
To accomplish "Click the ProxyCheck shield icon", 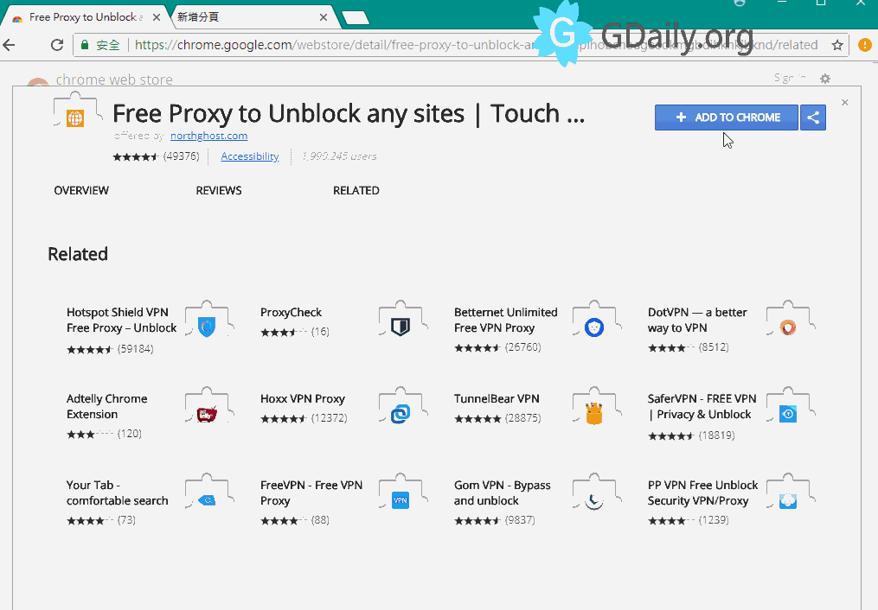I will point(401,327).
